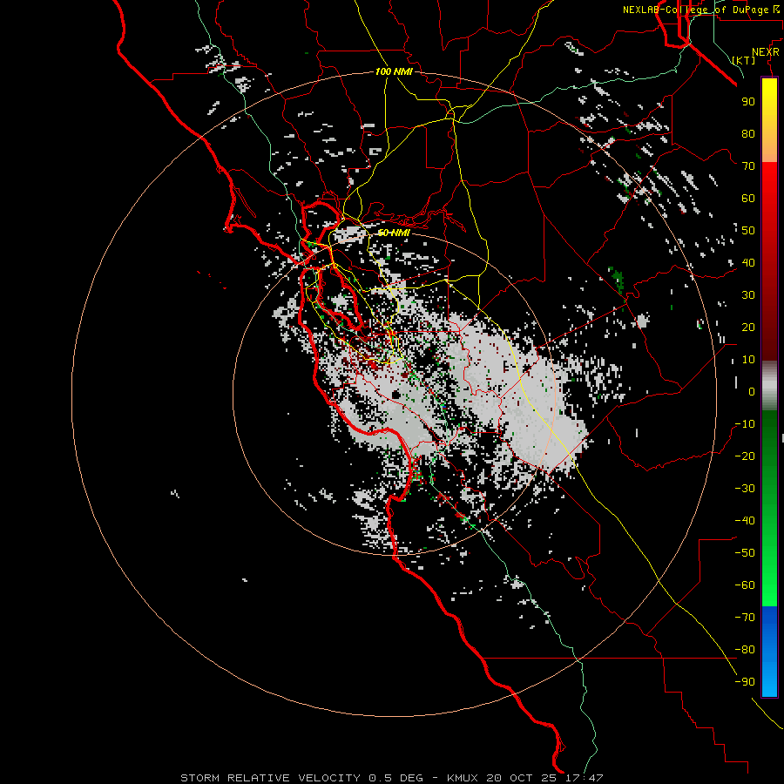Click the -10 value on velocity scale
The height and width of the screenshot is (784, 784).
coord(745,424)
